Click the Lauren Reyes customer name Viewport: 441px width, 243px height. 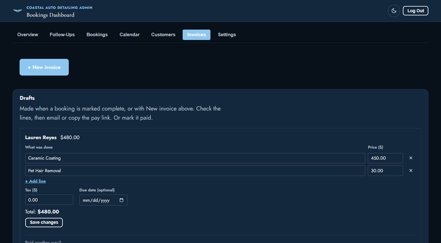coord(41,138)
